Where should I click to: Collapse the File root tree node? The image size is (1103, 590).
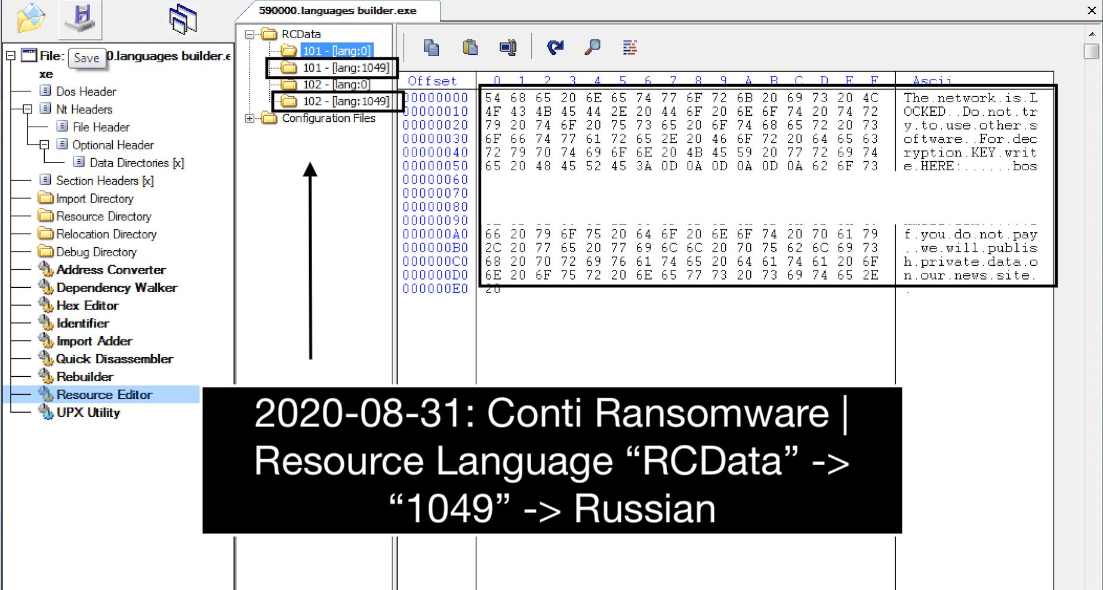click(x=11, y=56)
